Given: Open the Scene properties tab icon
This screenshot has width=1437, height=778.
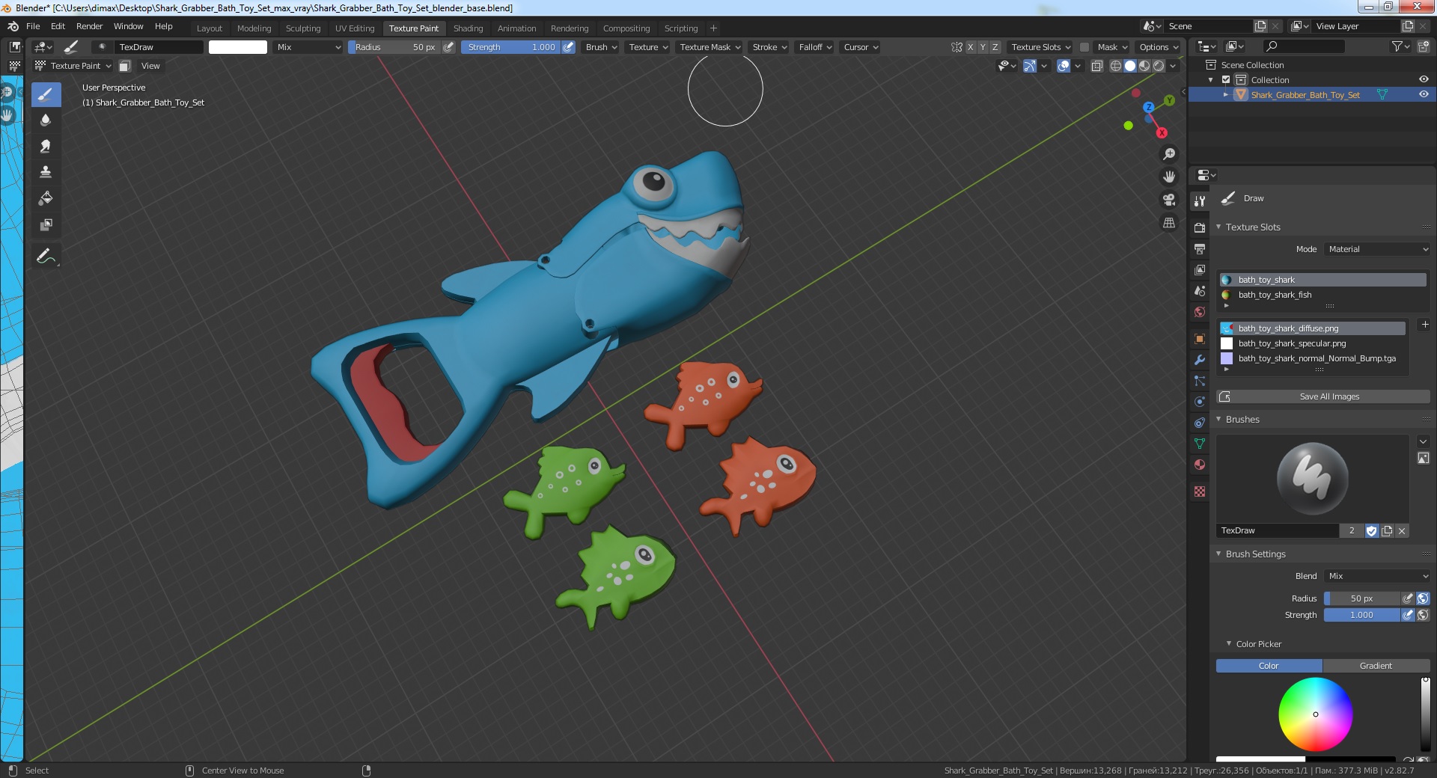Looking at the screenshot, I should (x=1200, y=291).
